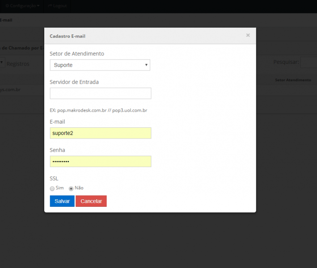Click the Logout link in top bar

click(x=57, y=5)
